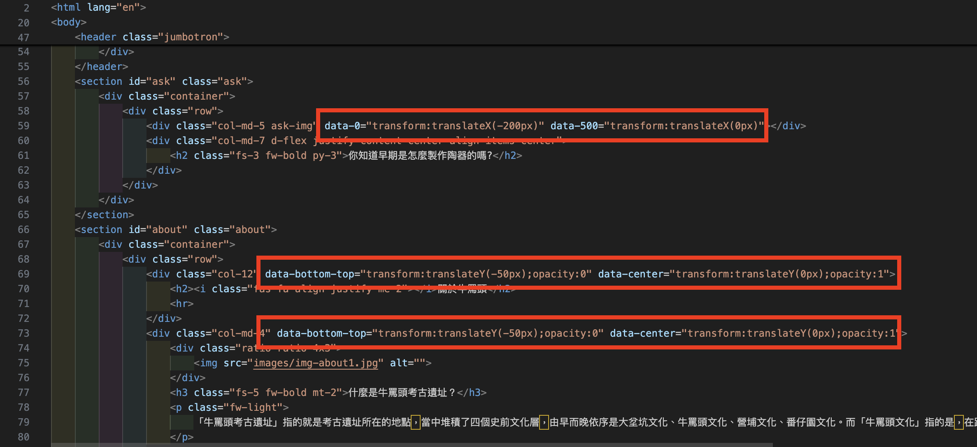Click the sticky body tag line
Viewport: 977px width, 447px height.
point(69,22)
